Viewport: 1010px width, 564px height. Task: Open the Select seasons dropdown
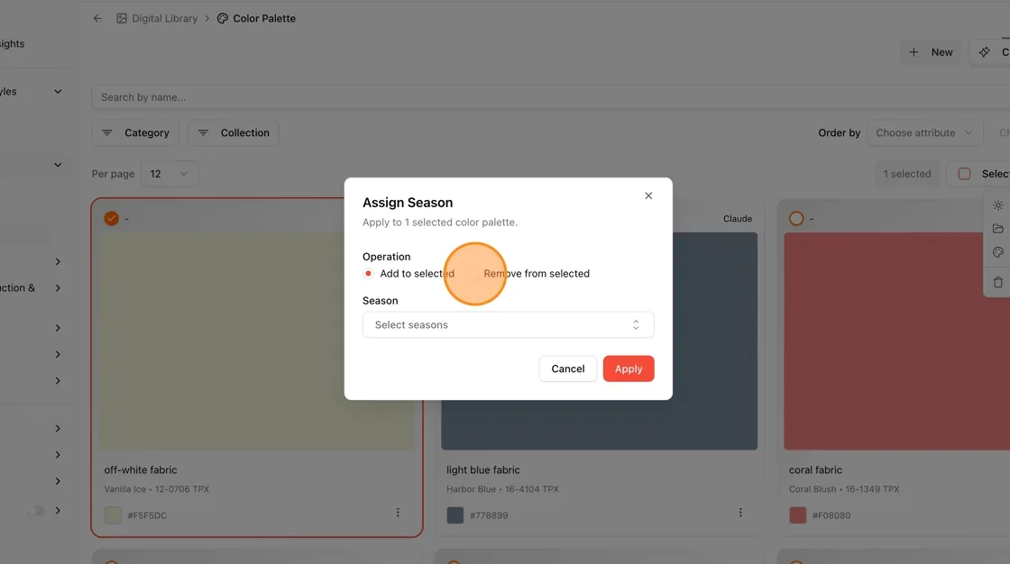[x=509, y=324]
